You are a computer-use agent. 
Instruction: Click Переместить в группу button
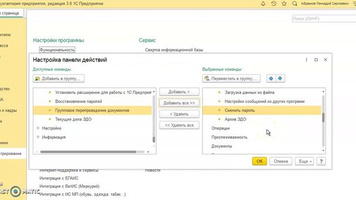click(x=231, y=78)
